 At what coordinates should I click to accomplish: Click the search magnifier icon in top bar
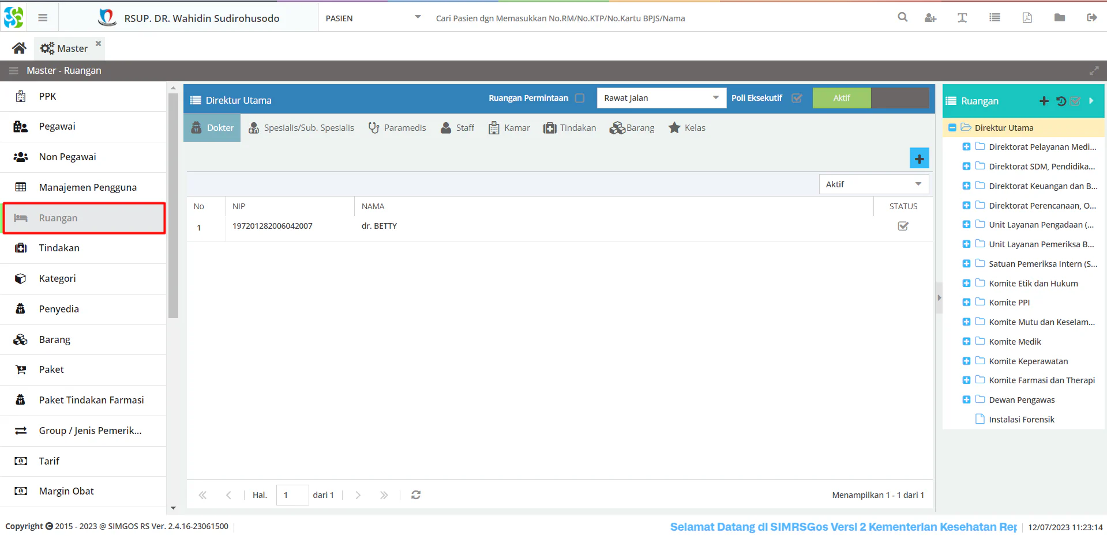(x=903, y=17)
